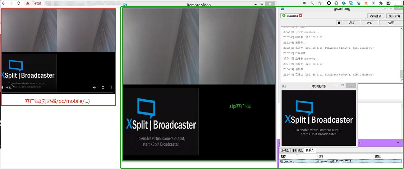Switch to the 呼叫记录 tab
Image resolution: width=404 pixels, height=169 pixels.
tap(297, 150)
